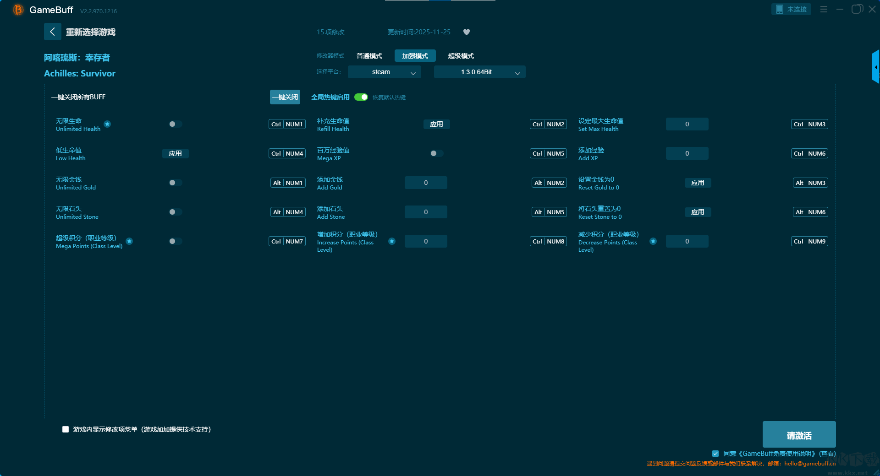The width and height of the screenshot is (880, 476).
Task: Check the in-game trainer menu checkbox
Action: pos(66,429)
